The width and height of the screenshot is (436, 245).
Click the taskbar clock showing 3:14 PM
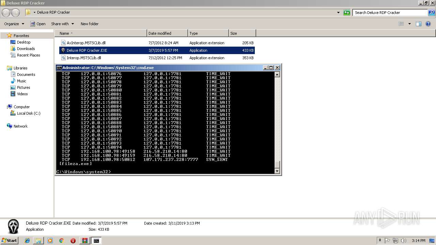[x=418, y=241]
